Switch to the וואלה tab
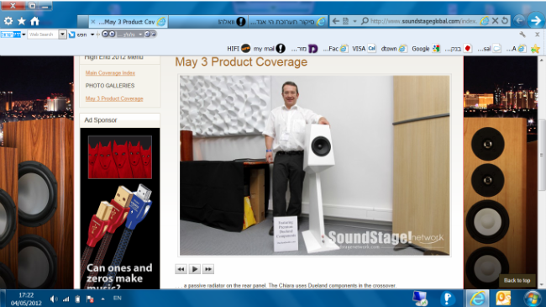Viewport: 546px width, 307px height. pos(208,22)
